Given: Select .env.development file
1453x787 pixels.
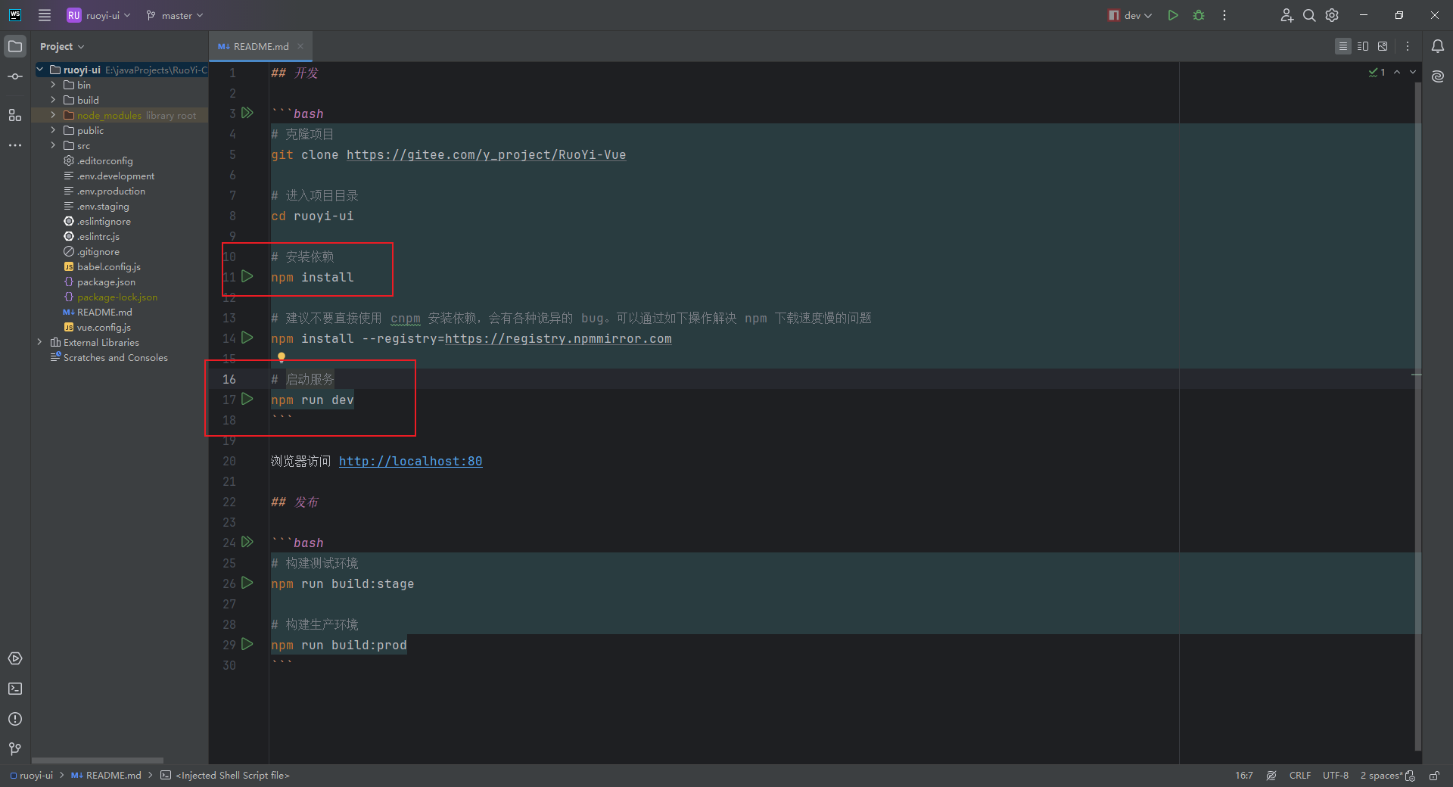Looking at the screenshot, I should [115, 176].
